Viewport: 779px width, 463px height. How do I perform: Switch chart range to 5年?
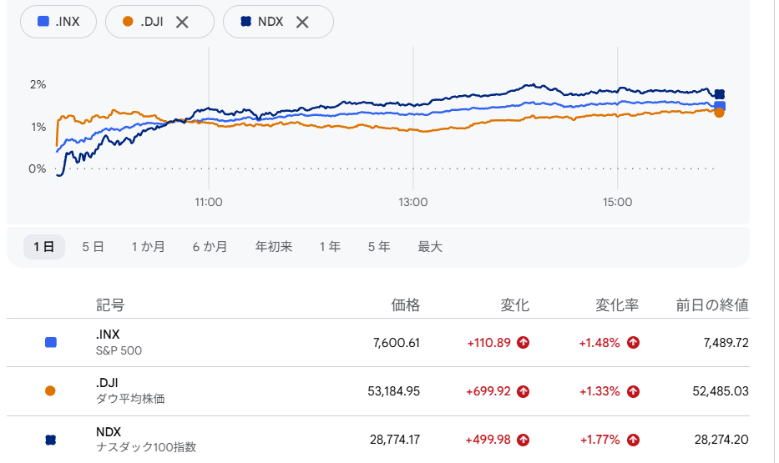pos(379,247)
